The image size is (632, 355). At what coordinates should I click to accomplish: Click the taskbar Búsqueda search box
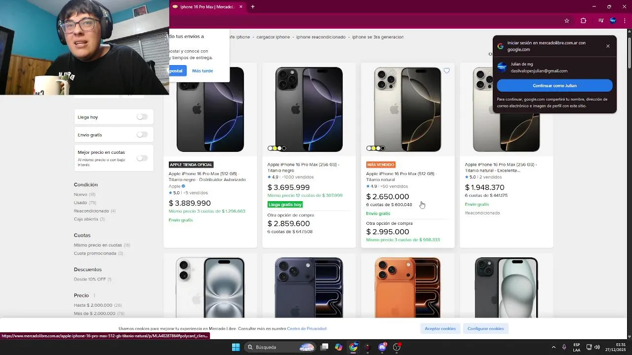pyautogui.click(x=280, y=347)
